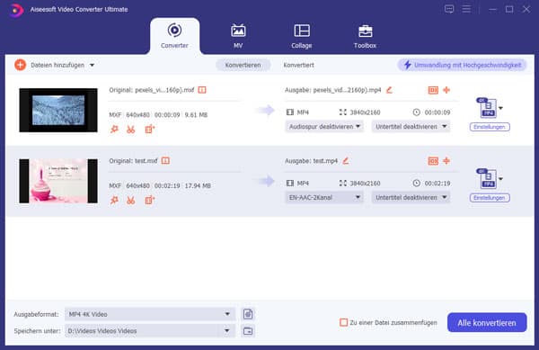The width and height of the screenshot is (539, 350).
Task: Open Untertitel deaktivieren dropdown for pexels video
Action: (411, 127)
